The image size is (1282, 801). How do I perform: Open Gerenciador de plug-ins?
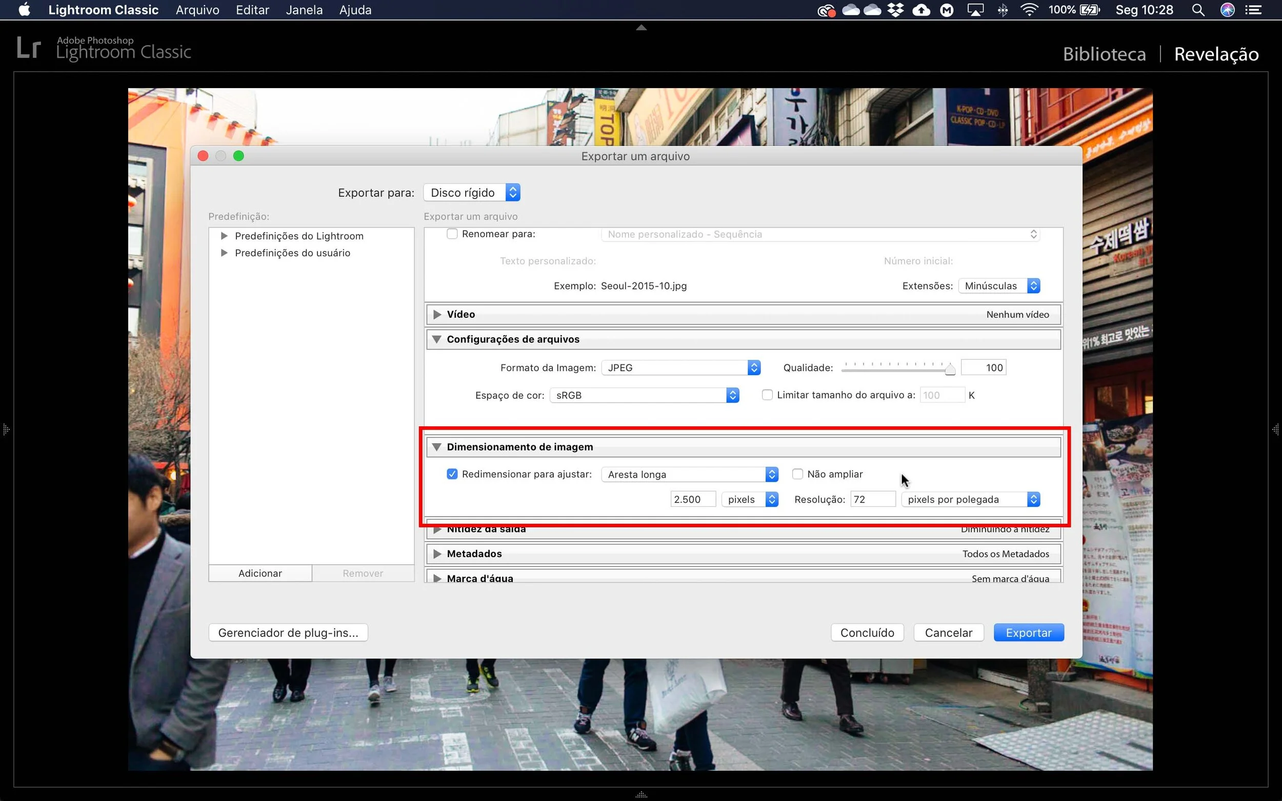(288, 632)
